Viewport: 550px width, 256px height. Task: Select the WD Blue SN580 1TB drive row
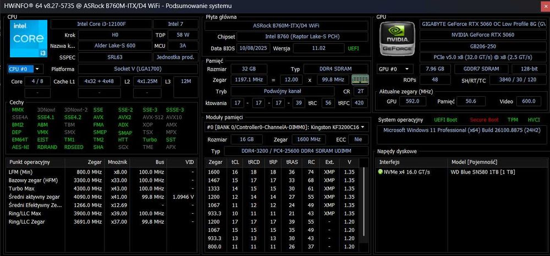pos(460,172)
